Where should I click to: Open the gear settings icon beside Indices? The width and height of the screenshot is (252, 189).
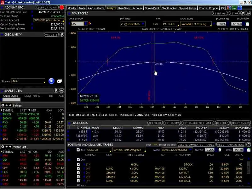click(3, 106)
